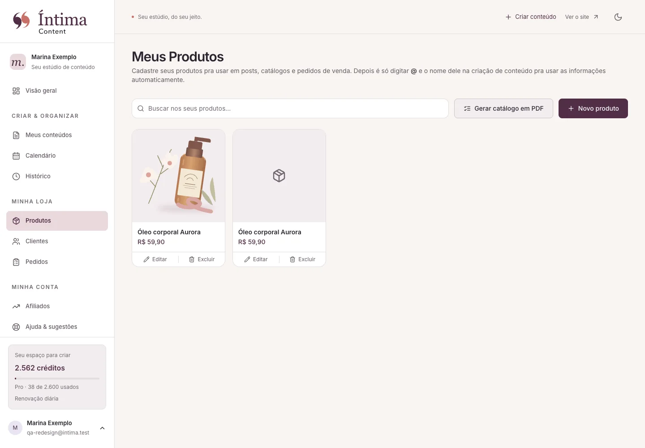Click the credits usage progress bar

[x=57, y=379]
